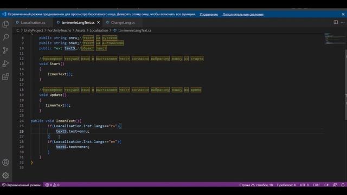Click the Строка 26, столбец 18 indicator
The height and width of the screenshot is (195, 347).
tap(256, 185)
